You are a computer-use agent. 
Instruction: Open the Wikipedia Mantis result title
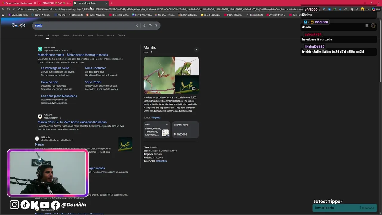[x=39, y=145]
